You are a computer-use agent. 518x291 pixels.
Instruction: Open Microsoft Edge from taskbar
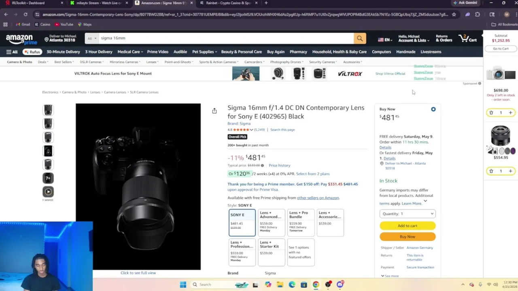point(292,285)
